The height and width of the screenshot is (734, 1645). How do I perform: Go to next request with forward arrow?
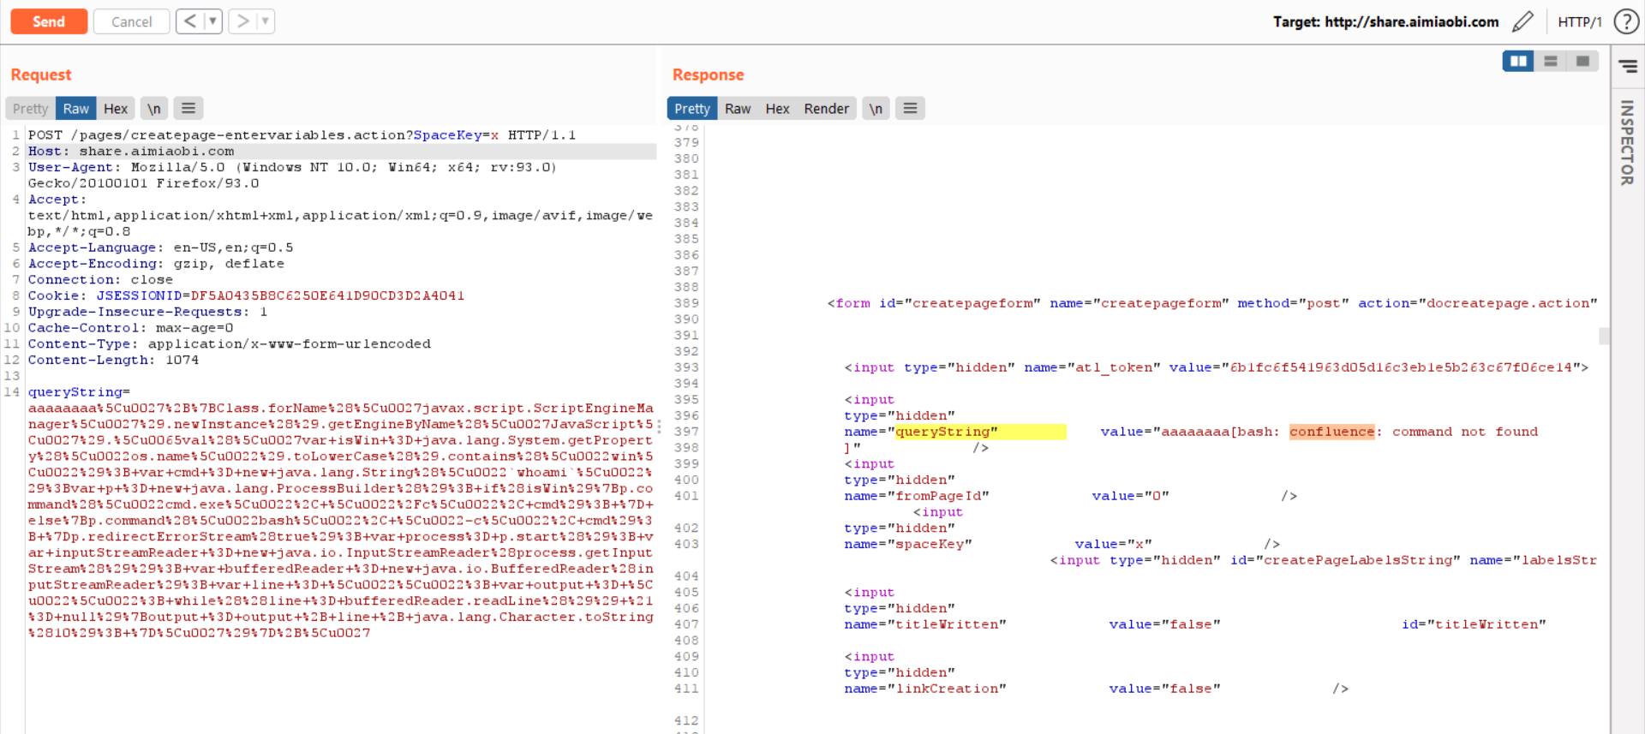tap(242, 21)
